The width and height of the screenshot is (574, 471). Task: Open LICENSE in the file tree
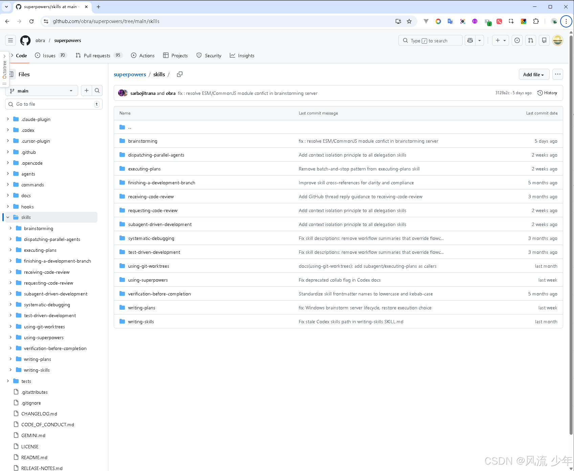pos(30,447)
